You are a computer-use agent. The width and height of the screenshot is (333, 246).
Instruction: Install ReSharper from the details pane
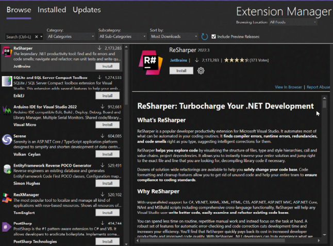click(181, 71)
